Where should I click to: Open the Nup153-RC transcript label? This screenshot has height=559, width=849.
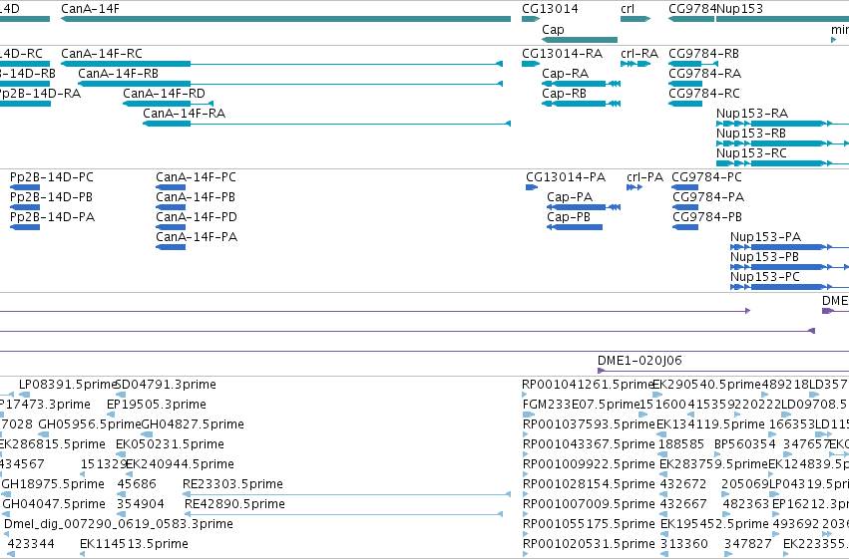pyautogui.click(x=751, y=153)
